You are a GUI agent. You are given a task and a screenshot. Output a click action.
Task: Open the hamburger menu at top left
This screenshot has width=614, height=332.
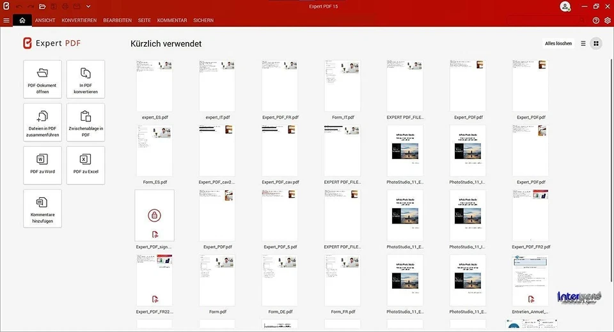point(6,20)
